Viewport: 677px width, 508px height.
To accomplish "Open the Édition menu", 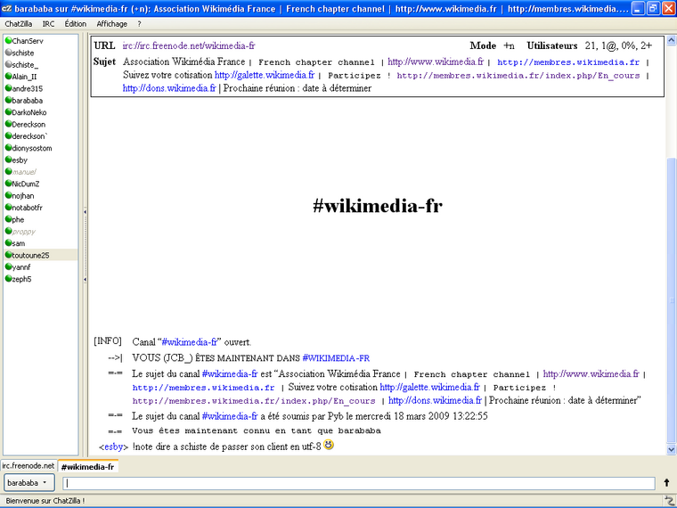I will (x=76, y=24).
